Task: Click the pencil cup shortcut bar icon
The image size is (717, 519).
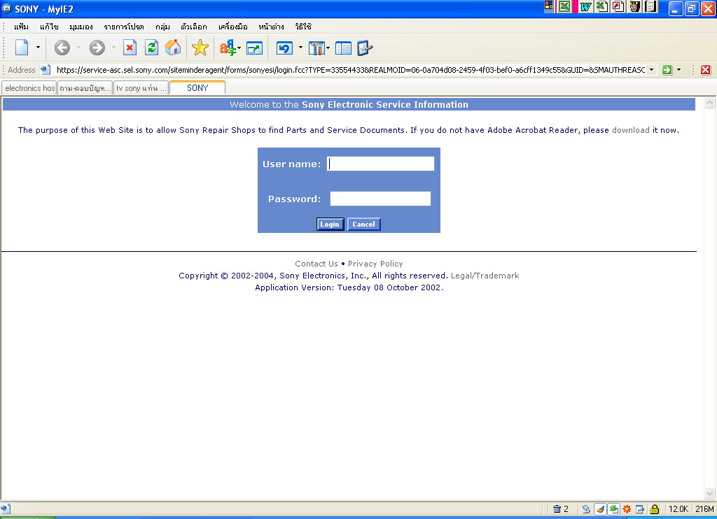Action: (634, 6)
